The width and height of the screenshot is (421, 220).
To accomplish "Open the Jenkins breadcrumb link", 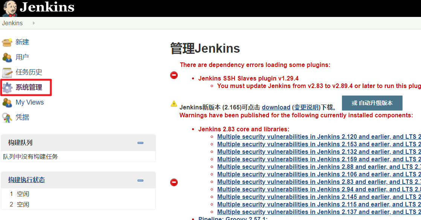I will click(x=12, y=23).
